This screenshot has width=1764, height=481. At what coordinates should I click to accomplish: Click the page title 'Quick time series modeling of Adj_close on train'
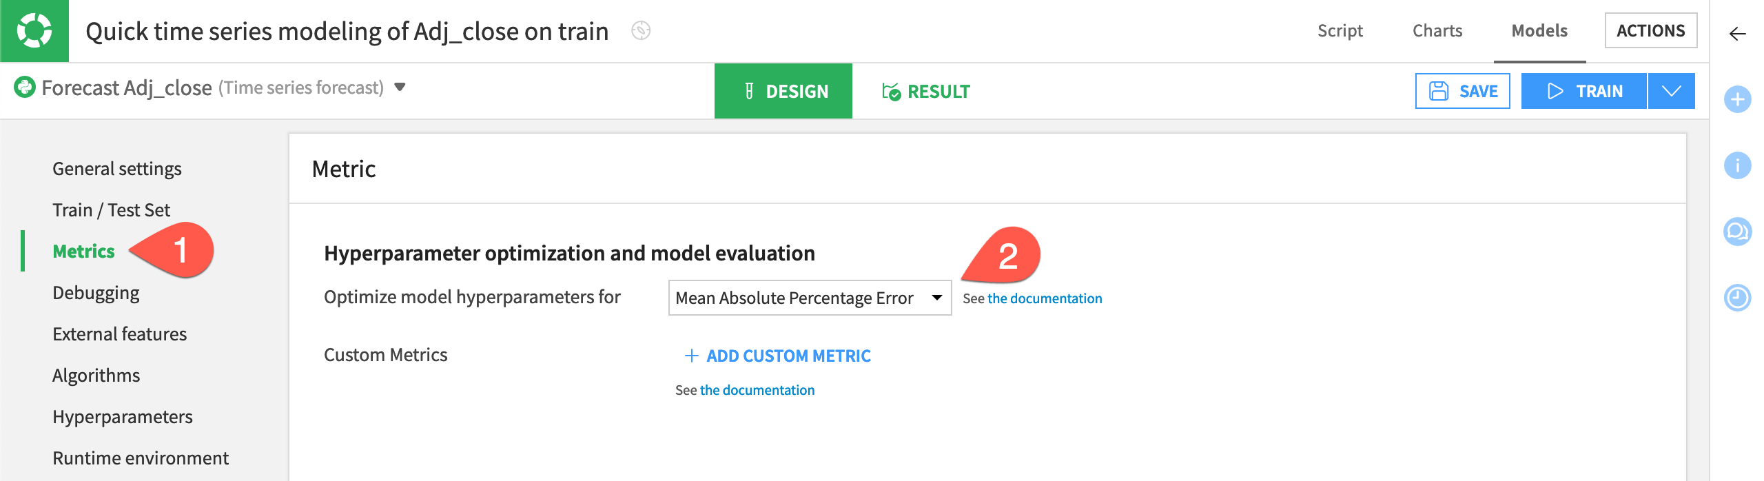tap(347, 31)
